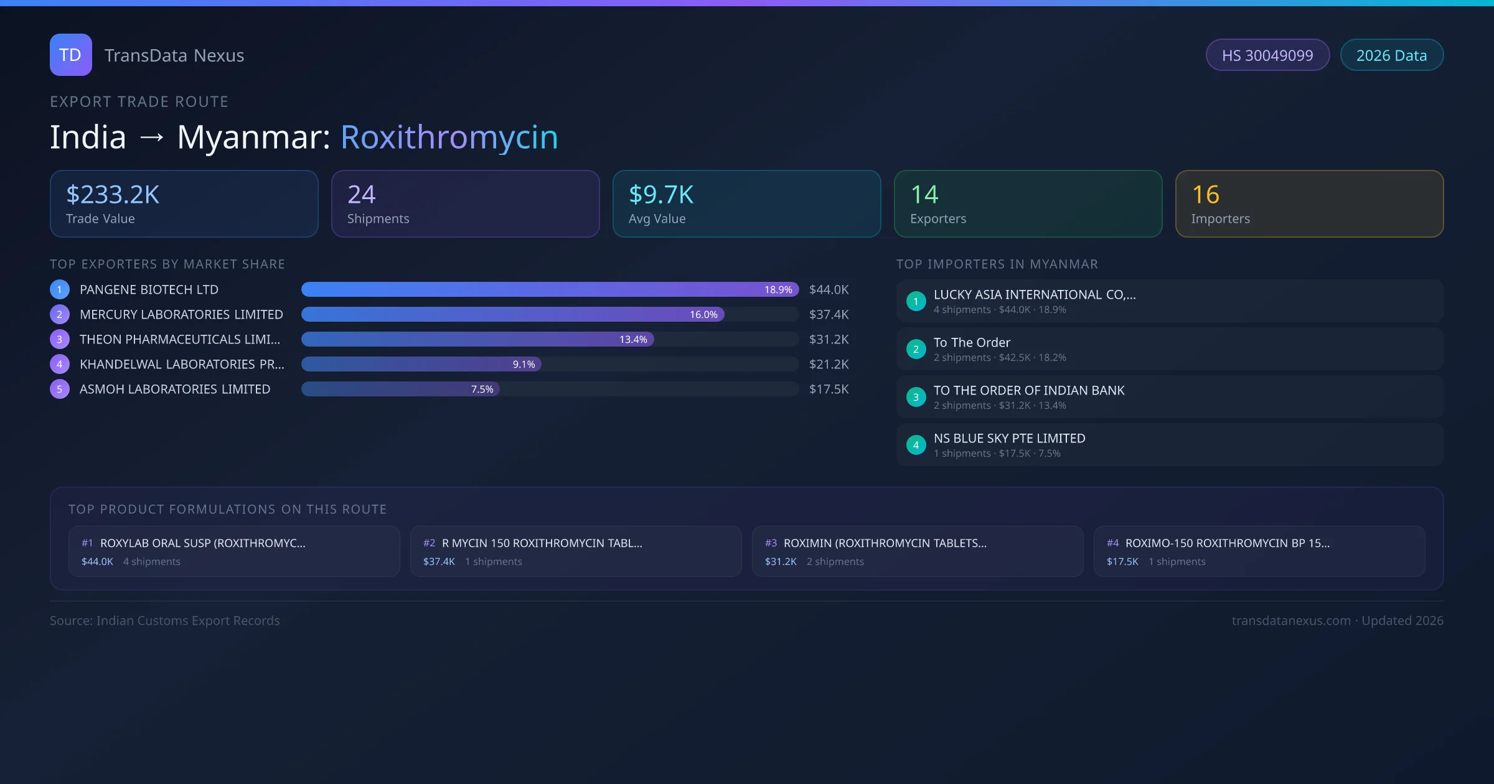Click the 2026 Data pill
The image size is (1494, 784).
click(1391, 55)
